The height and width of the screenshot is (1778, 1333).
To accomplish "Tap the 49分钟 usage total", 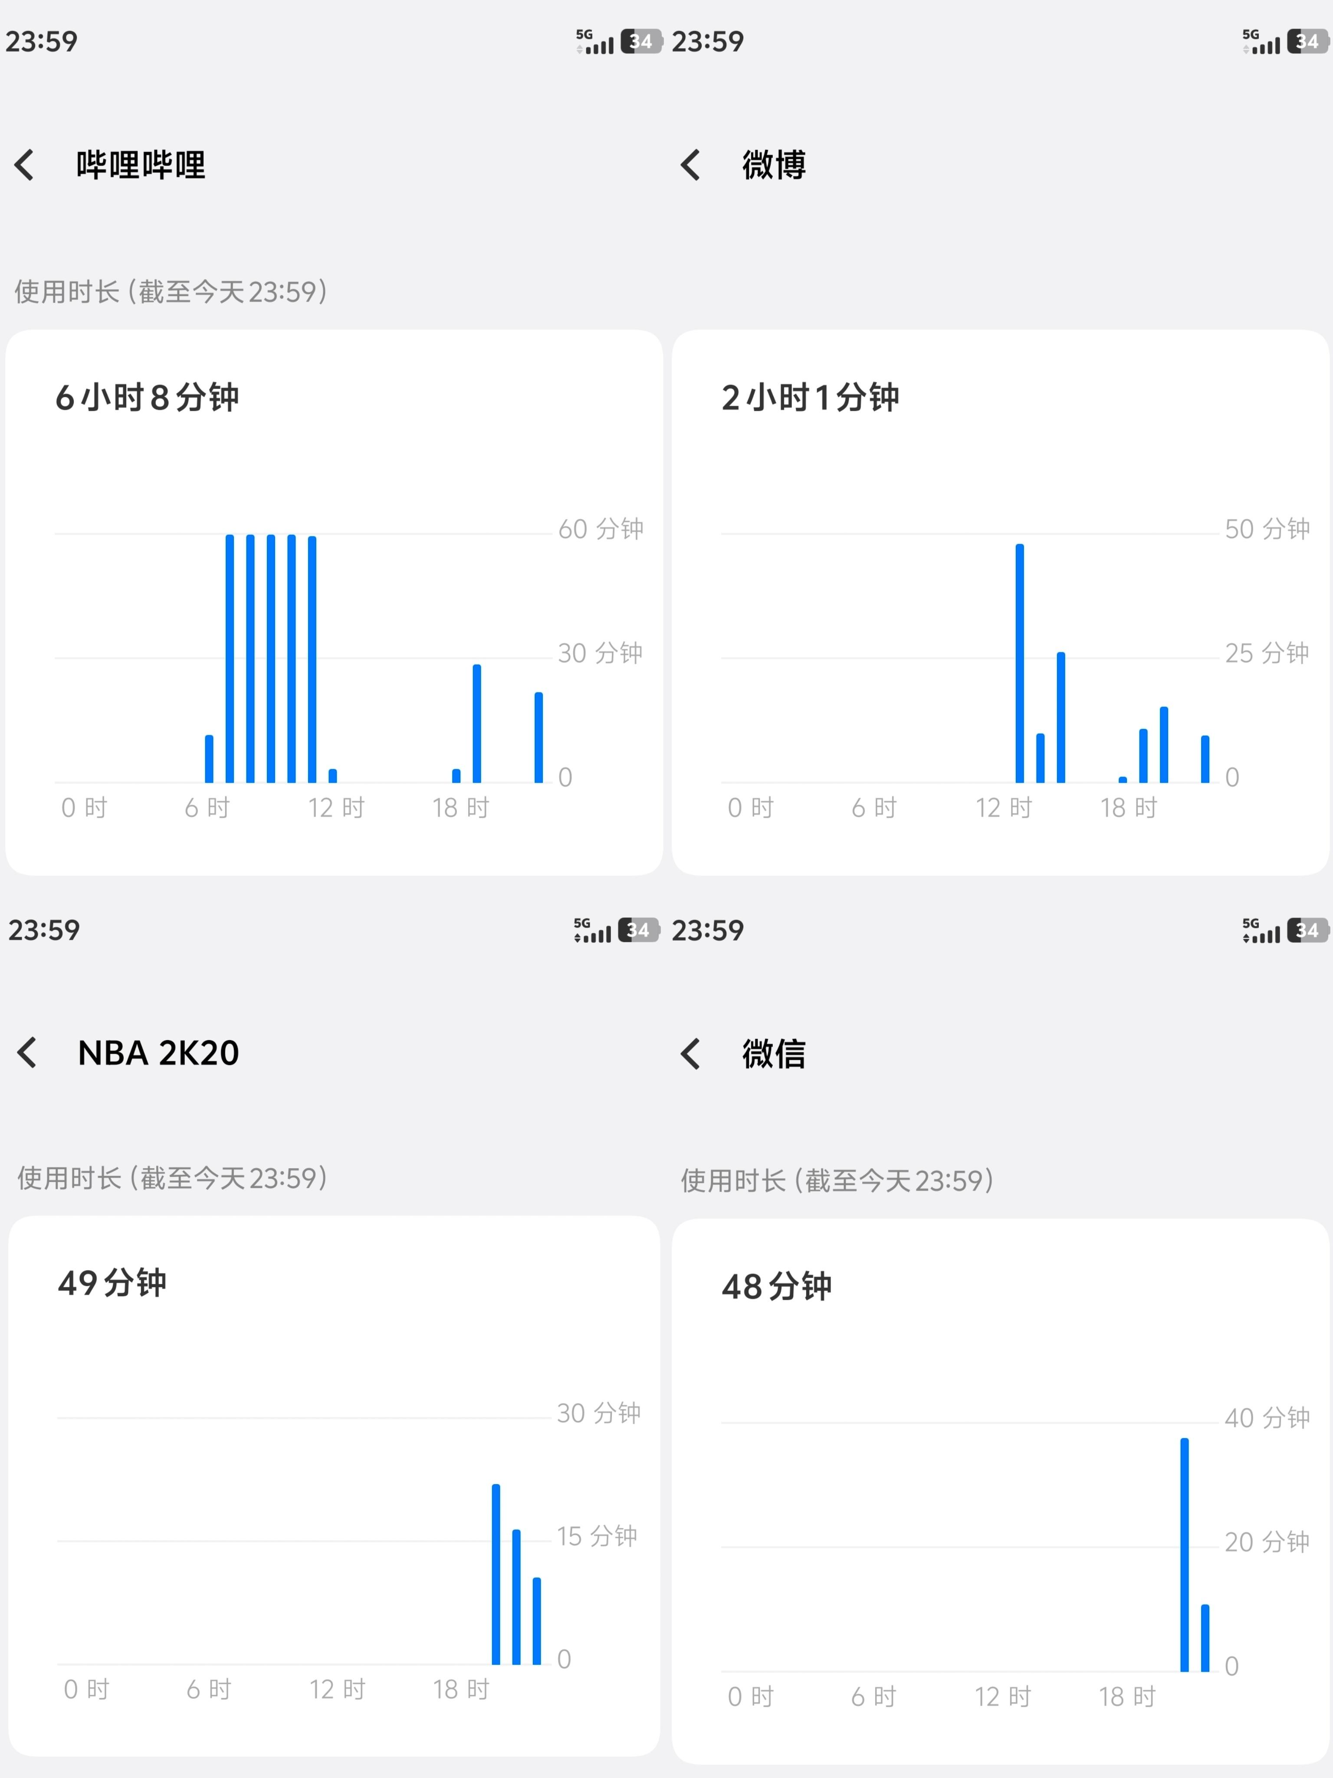I will tap(112, 1283).
